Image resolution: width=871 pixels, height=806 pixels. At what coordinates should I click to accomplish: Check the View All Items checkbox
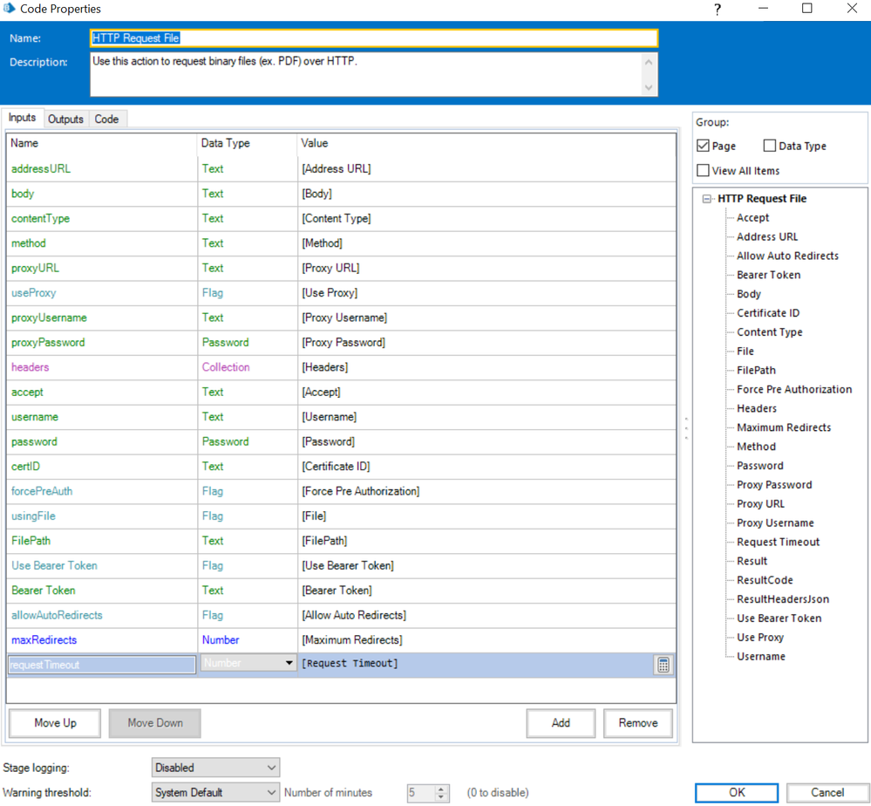point(704,170)
